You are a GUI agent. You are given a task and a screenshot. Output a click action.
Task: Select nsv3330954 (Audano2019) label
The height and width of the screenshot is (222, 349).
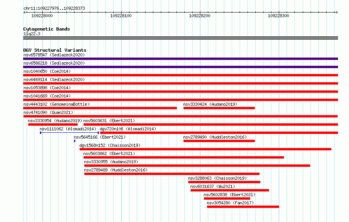[55, 121]
